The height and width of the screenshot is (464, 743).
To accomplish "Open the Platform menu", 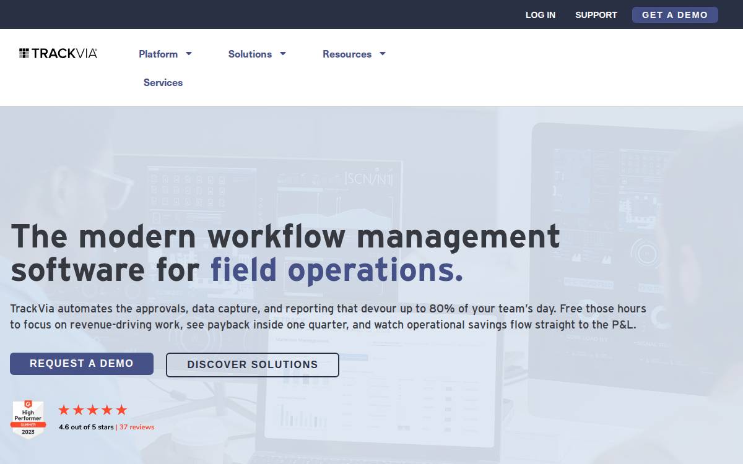I will 159,54.
